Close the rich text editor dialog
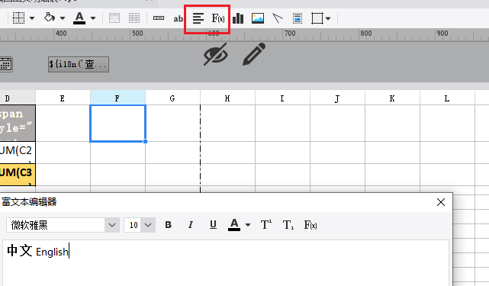The height and width of the screenshot is (286, 489). point(441,202)
